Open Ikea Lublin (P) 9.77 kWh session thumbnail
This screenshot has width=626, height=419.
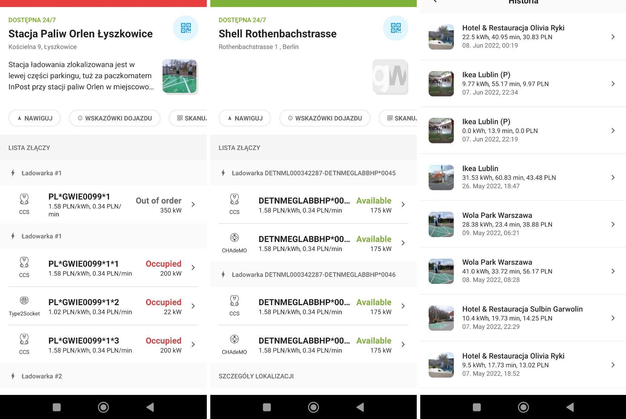[441, 83]
